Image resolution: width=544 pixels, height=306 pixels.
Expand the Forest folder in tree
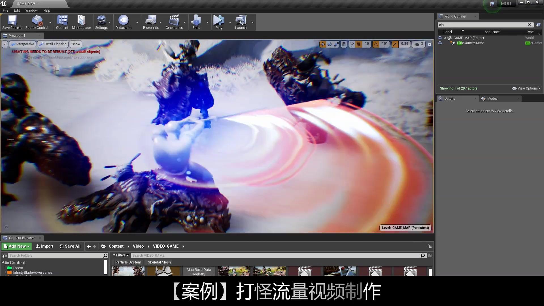(x=5, y=268)
